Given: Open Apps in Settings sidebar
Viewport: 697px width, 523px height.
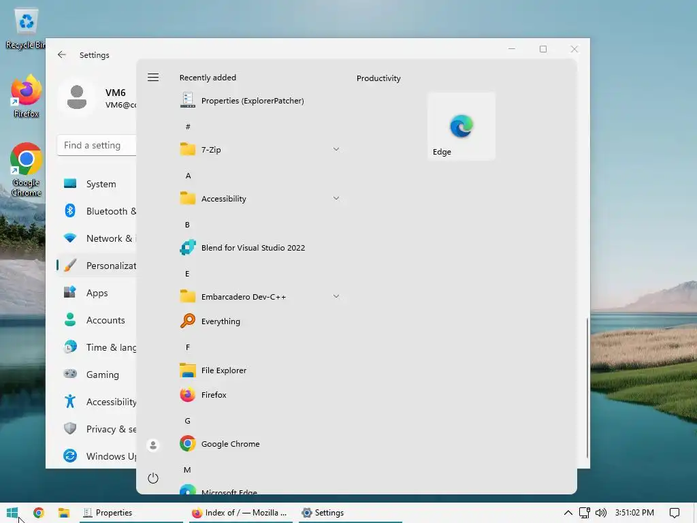Looking at the screenshot, I should click(97, 293).
